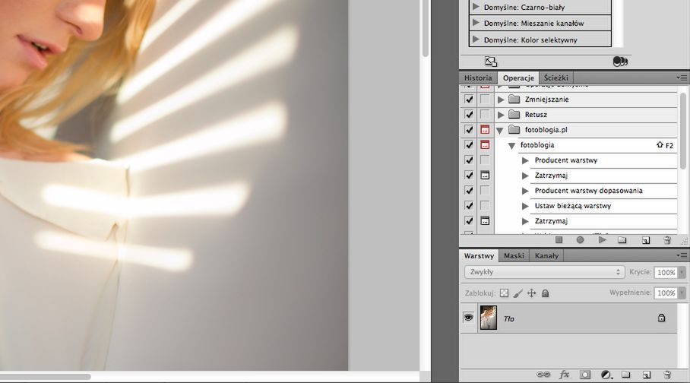
Task: Open layer styles fx icon
Action: [x=564, y=375]
